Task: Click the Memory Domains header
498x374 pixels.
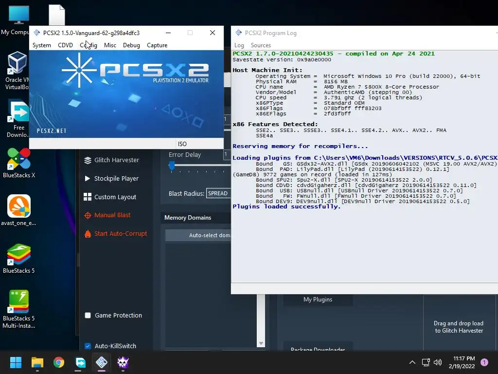Action: coord(188,218)
